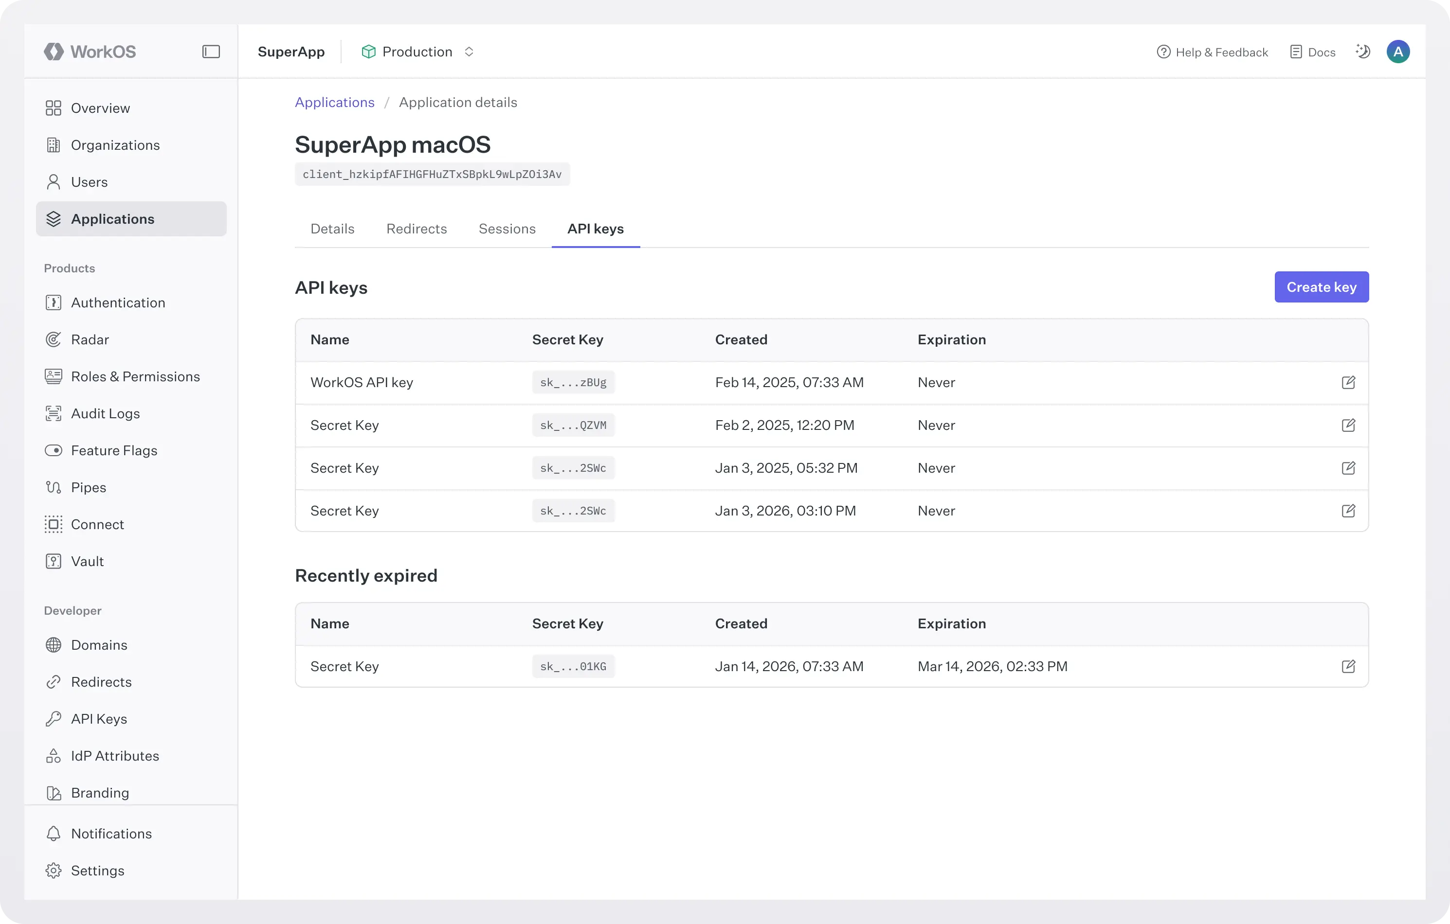Select the Organizations icon
The width and height of the screenshot is (1450, 924).
(54, 144)
